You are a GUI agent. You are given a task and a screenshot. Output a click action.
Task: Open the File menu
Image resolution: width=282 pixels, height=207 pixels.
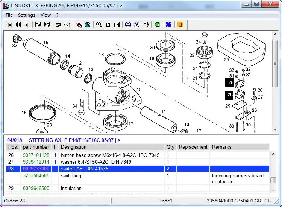(9, 15)
